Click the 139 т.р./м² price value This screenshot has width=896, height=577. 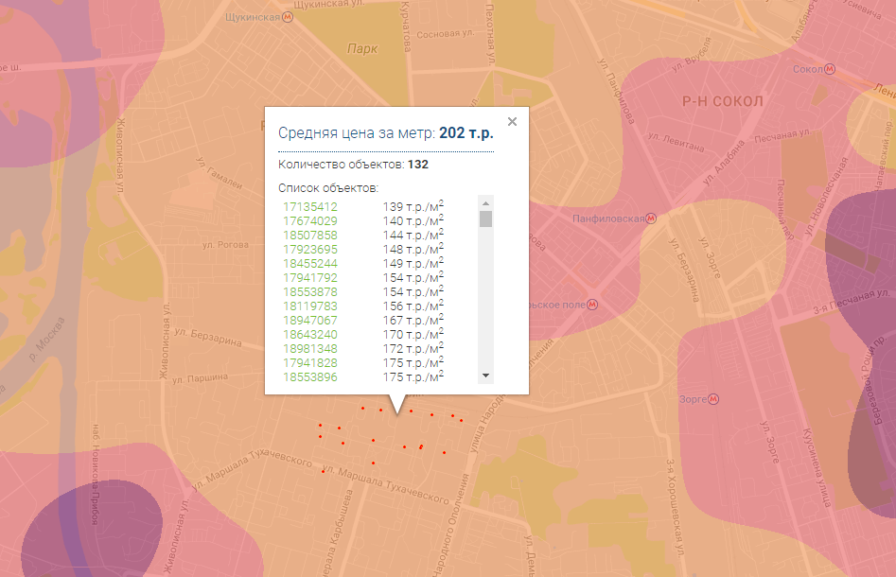413,206
